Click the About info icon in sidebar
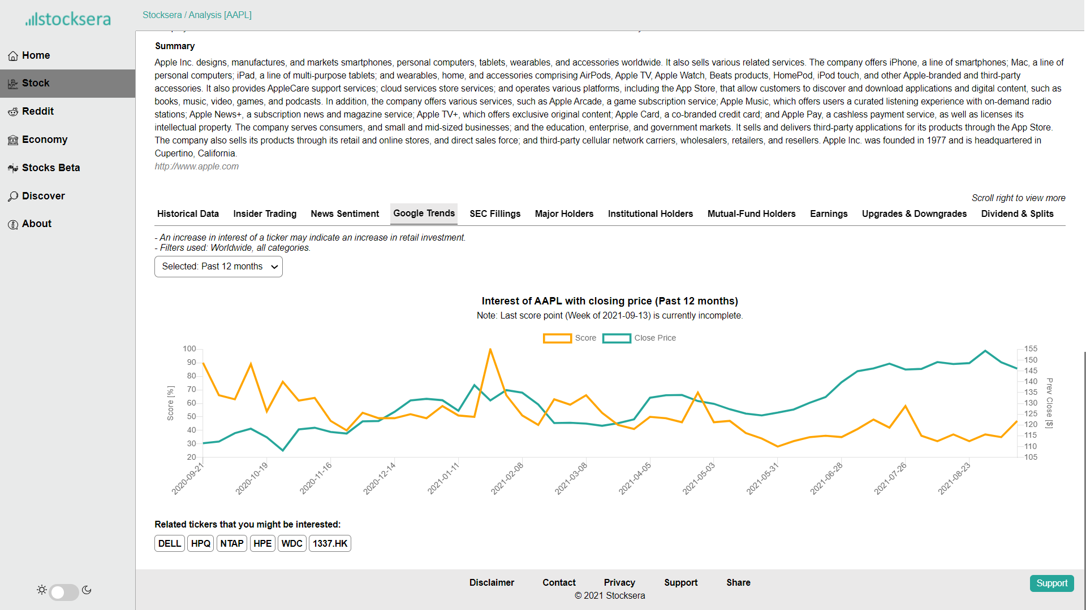The height and width of the screenshot is (610, 1086). [x=13, y=224]
